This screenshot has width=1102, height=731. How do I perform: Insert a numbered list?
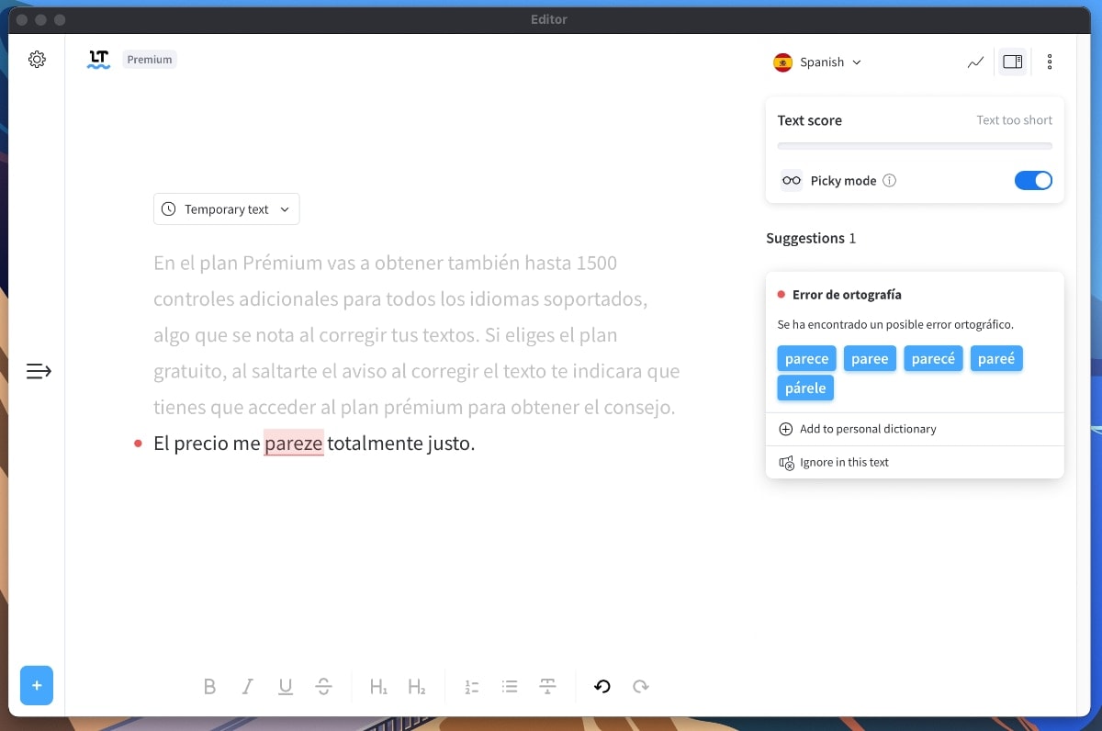point(471,686)
